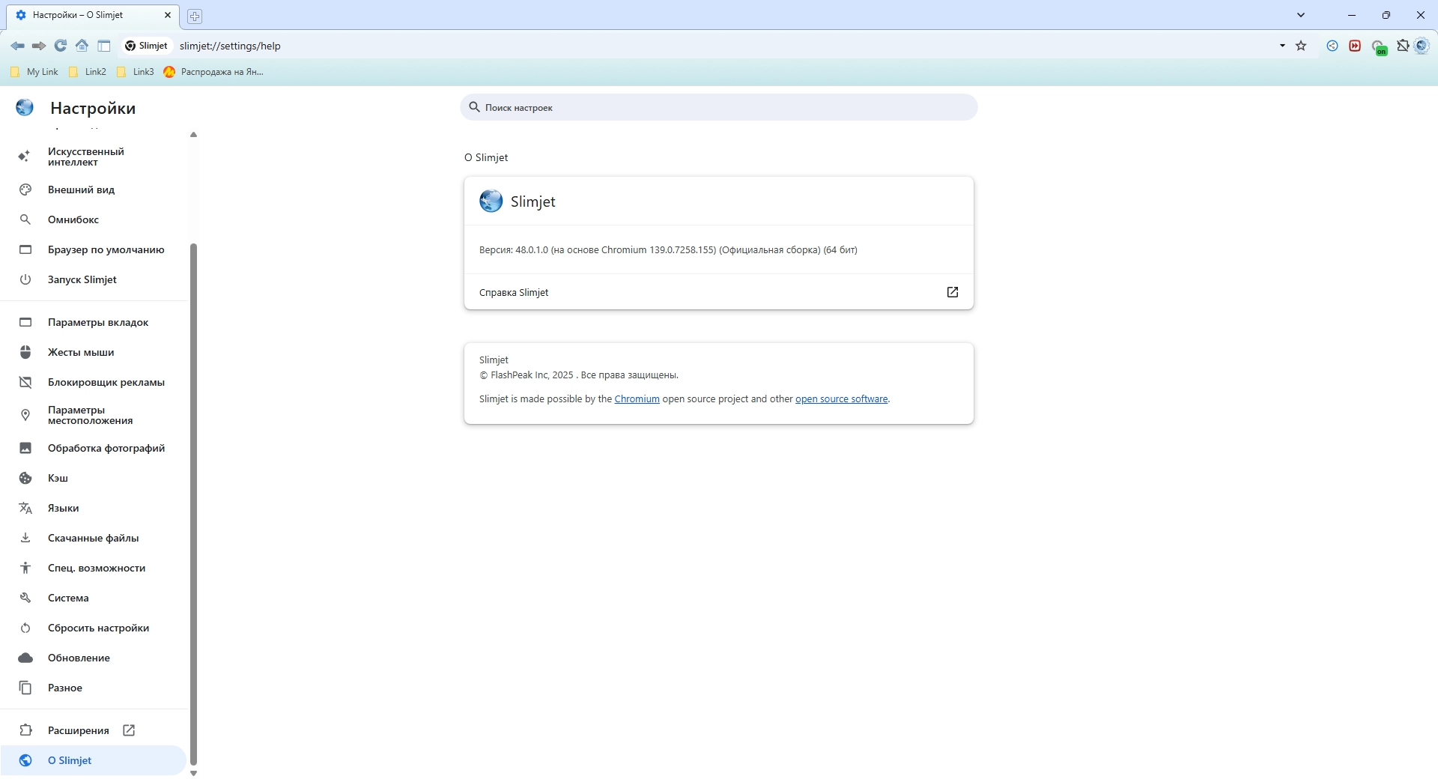The height and width of the screenshot is (779, 1438).
Task: Click the version text 'Версия: 48.0.1.0'
Action: tap(514, 250)
